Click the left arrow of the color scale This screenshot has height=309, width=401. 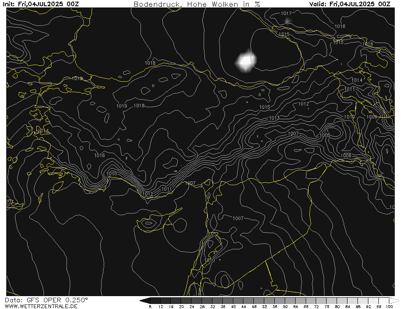click(x=145, y=300)
